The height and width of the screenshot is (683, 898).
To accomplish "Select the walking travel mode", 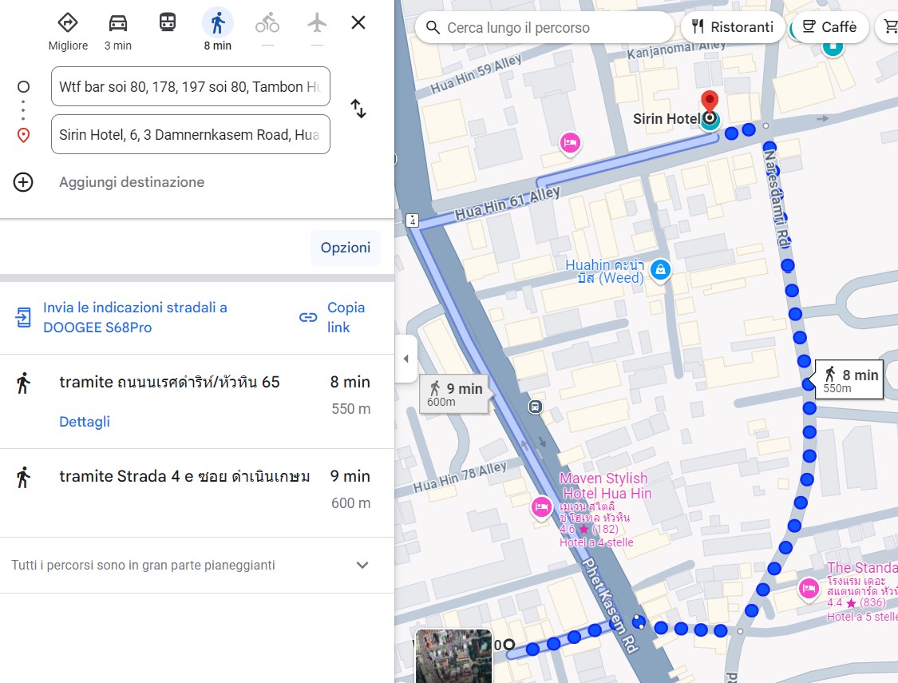I will (217, 23).
